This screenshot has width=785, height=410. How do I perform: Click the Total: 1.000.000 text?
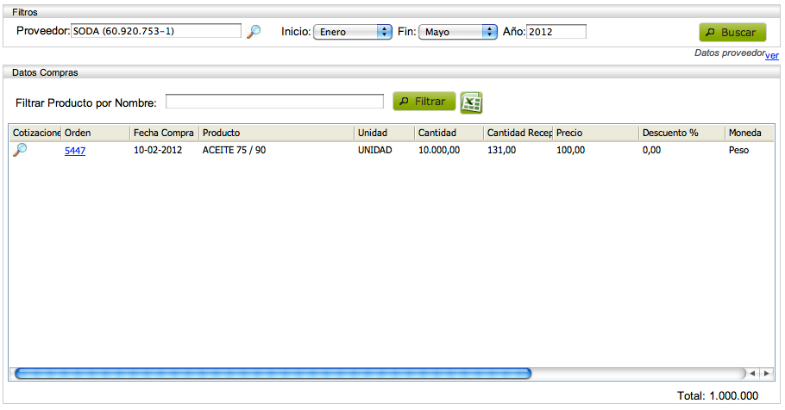718,396
